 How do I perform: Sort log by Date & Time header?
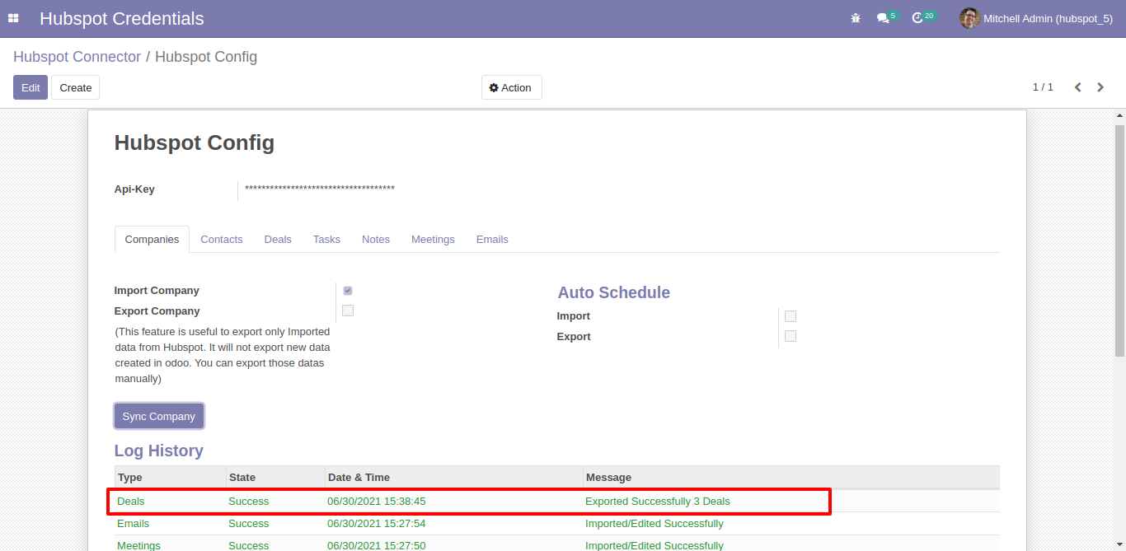point(453,478)
